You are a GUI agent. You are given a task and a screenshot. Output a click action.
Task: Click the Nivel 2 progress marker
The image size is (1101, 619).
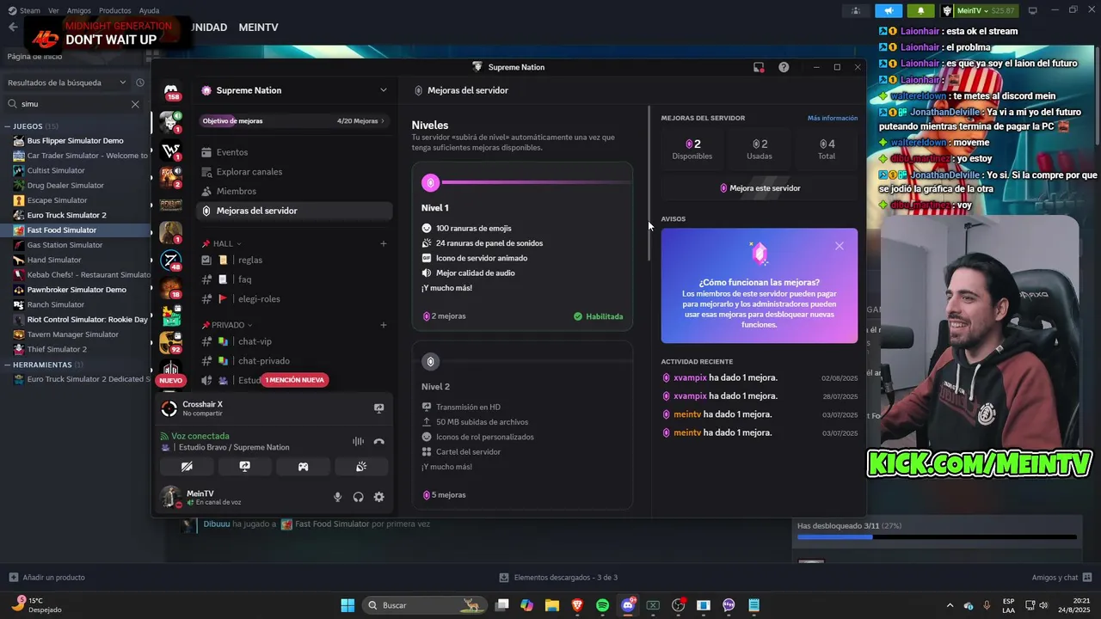[431, 361]
